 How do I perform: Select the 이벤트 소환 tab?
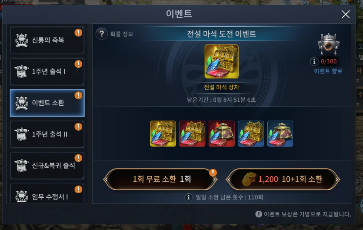[x=47, y=103]
